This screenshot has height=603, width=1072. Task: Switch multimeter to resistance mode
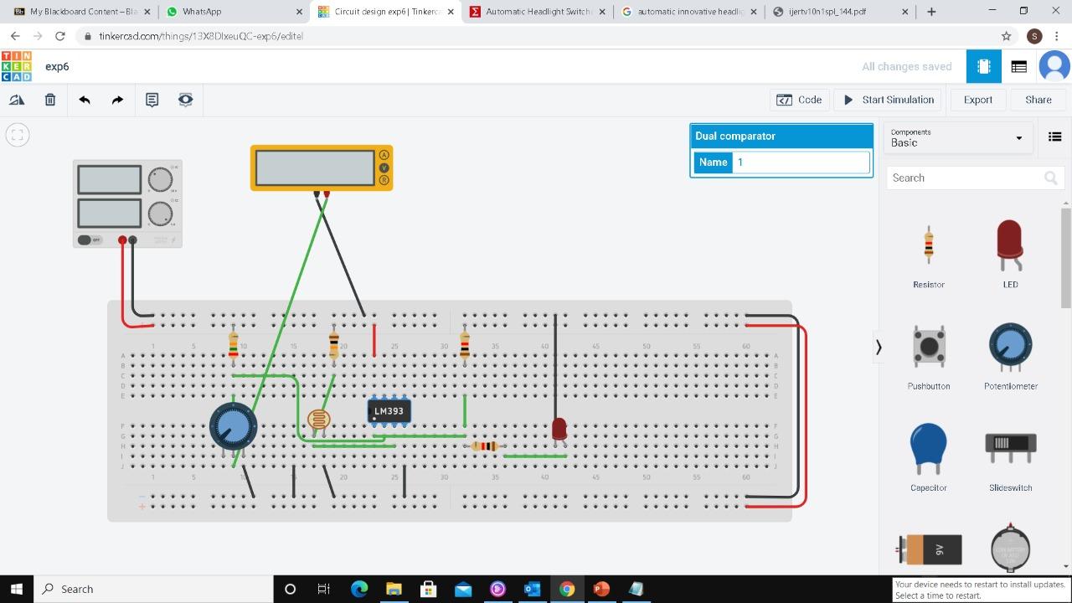click(x=384, y=180)
